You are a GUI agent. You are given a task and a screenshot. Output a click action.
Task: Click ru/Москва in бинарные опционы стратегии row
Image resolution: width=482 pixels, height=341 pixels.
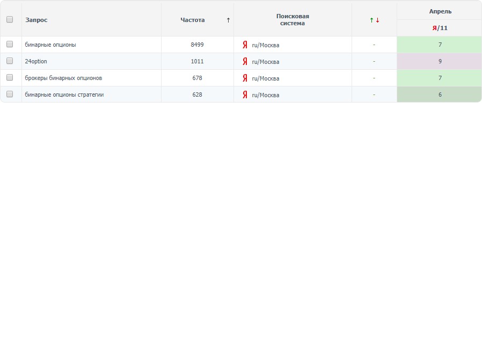click(266, 95)
